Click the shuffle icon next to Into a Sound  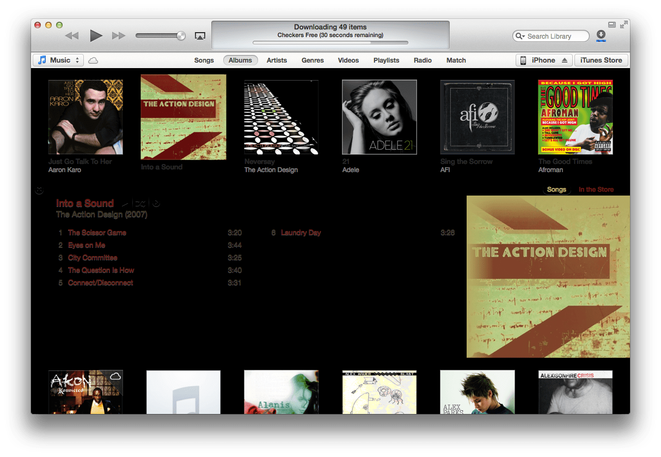click(140, 204)
